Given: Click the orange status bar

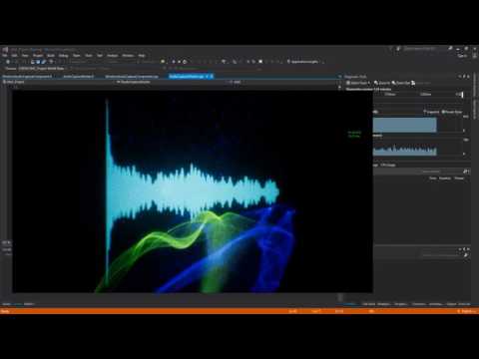Looking at the screenshot, I should point(239,311).
